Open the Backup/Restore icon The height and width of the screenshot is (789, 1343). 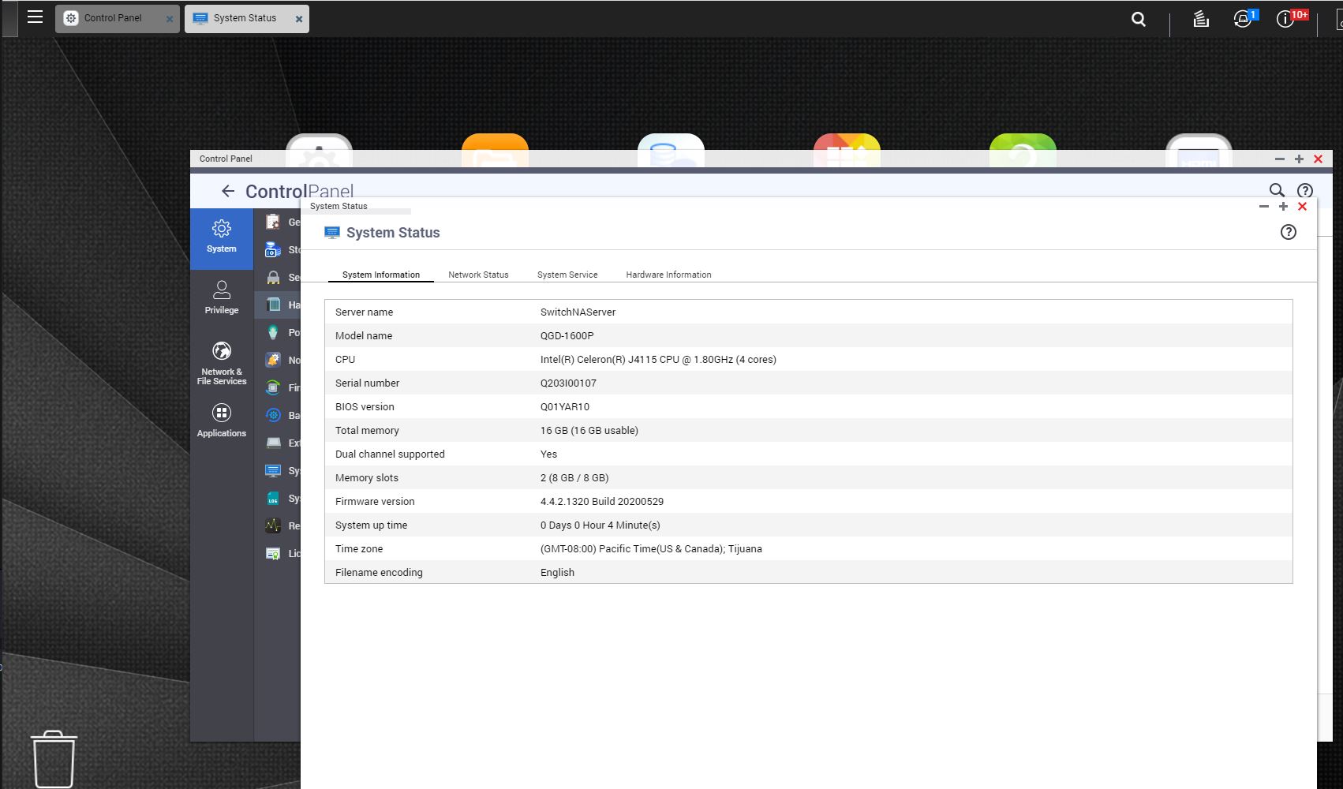[273, 415]
